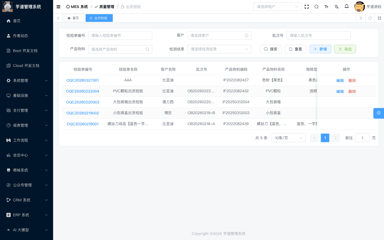
Task: Export data with the 导出 button
Action: pos(345,49)
